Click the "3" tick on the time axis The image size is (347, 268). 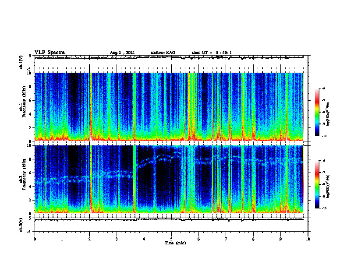(x=117, y=239)
